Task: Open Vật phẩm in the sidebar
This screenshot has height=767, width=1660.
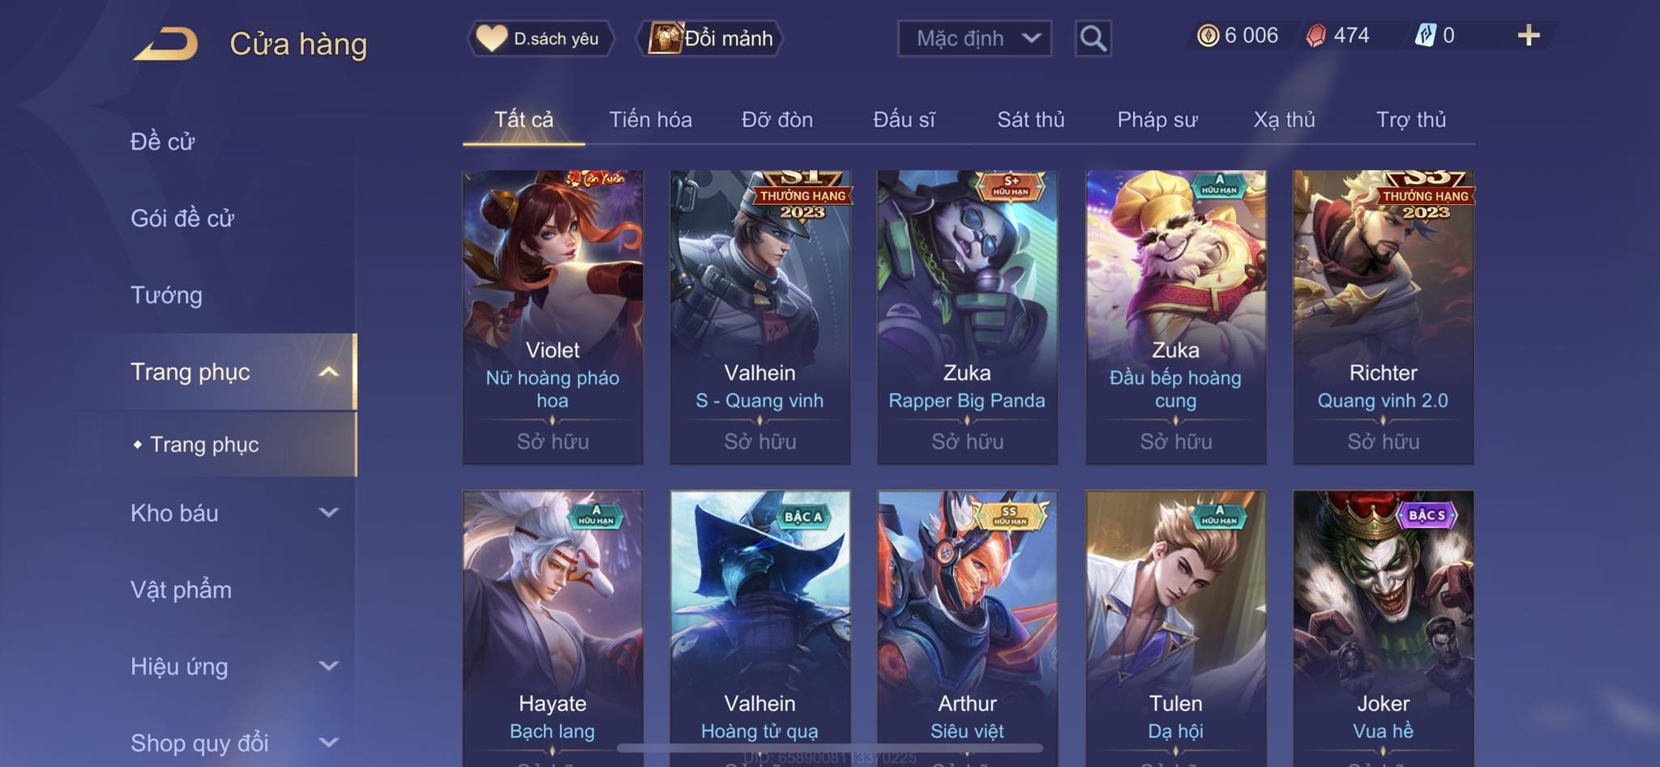Action: (x=181, y=590)
